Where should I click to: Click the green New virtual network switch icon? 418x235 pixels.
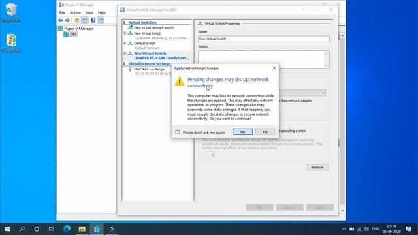pos(131,27)
